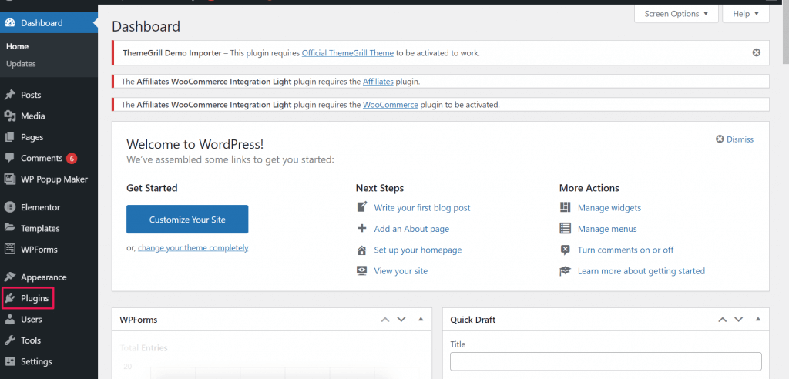Click the comment icon beside Turn comments on or off

coord(565,250)
